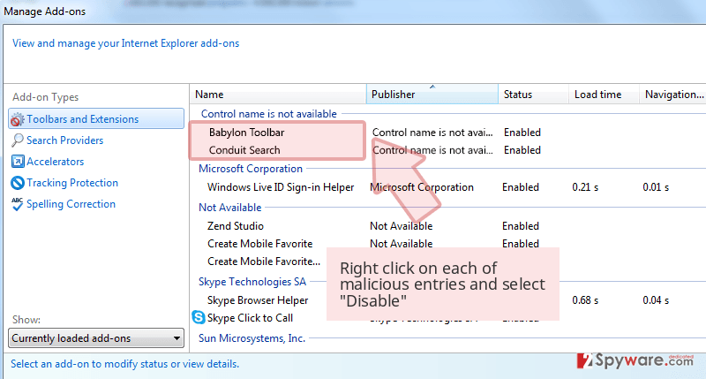Select the truncated Create Mobile Favorite... row

264,262
